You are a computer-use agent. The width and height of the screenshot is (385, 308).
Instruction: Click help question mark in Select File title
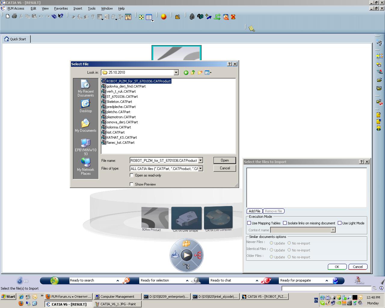pyautogui.click(x=229, y=64)
